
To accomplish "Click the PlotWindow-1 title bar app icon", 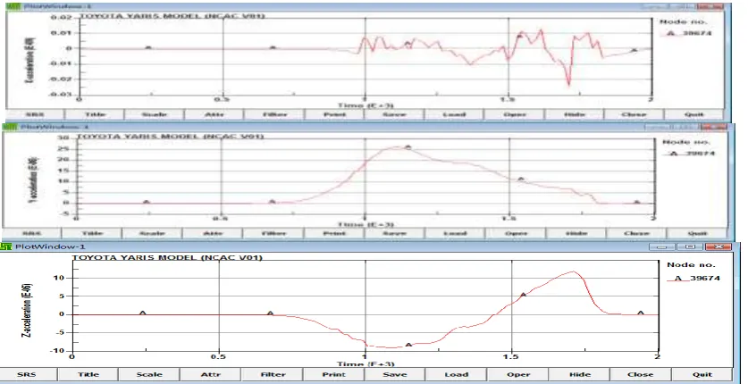I will click(6, 246).
